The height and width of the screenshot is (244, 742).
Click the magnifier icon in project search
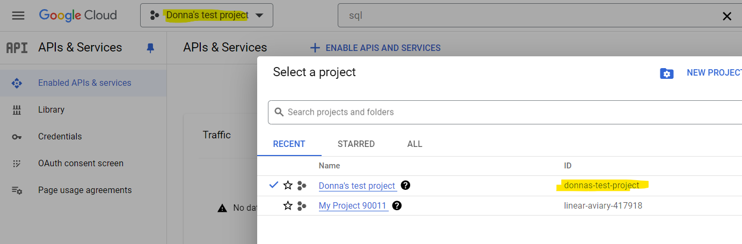click(x=279, y=112)
